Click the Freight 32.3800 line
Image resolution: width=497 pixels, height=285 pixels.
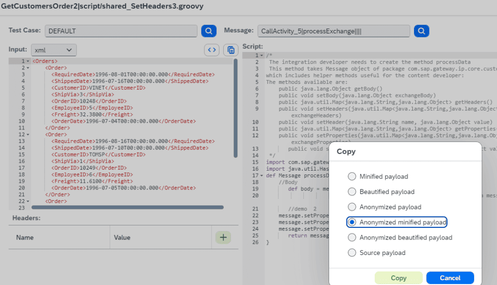pyautogui.click(x=92, y=114)
